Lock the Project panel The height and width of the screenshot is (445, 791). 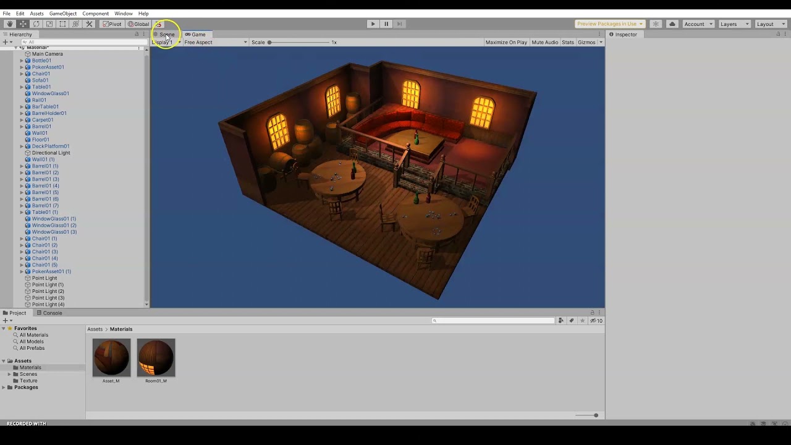click(592, 313)
